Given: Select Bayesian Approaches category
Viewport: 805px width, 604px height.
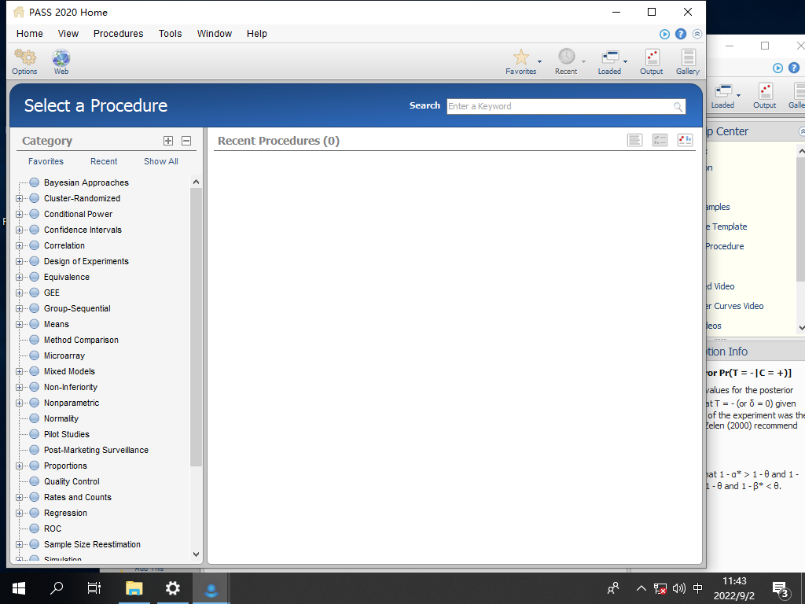Looking at the screenshot, I should tap(86, 182).
